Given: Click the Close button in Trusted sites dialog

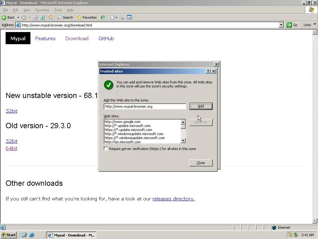Looking at the screenshot, I should pyautogui.click(x=201, y=163).
